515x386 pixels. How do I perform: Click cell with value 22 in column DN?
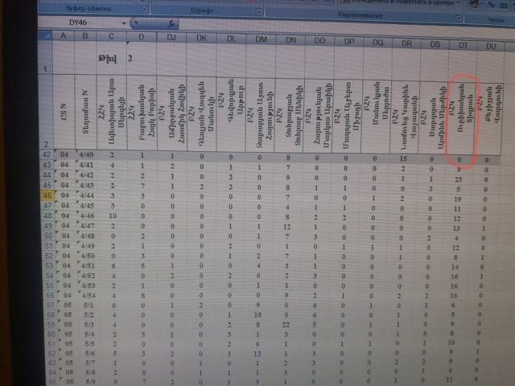pos(288,324)
